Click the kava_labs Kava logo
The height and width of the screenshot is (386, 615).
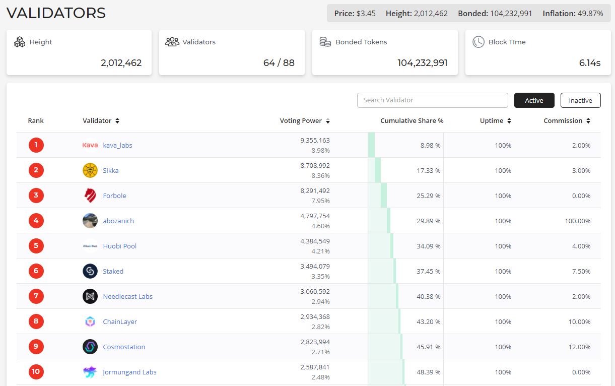(90, 145)
